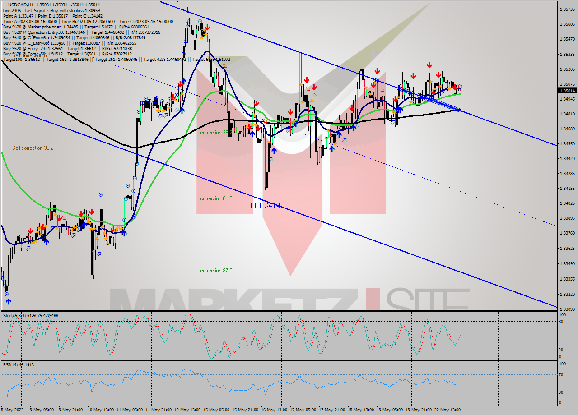Click the '17 May 05:00' time axis label
The image size is (578, 415).
(x=303, y=410)
